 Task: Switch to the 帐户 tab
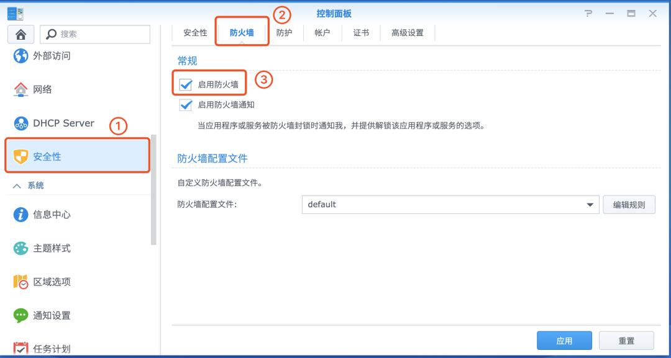(322, 33)
